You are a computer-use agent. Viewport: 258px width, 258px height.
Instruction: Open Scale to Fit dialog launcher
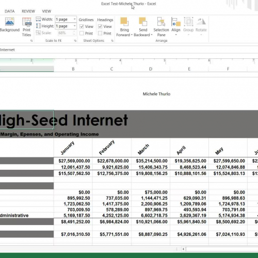[x=75, y=41]
